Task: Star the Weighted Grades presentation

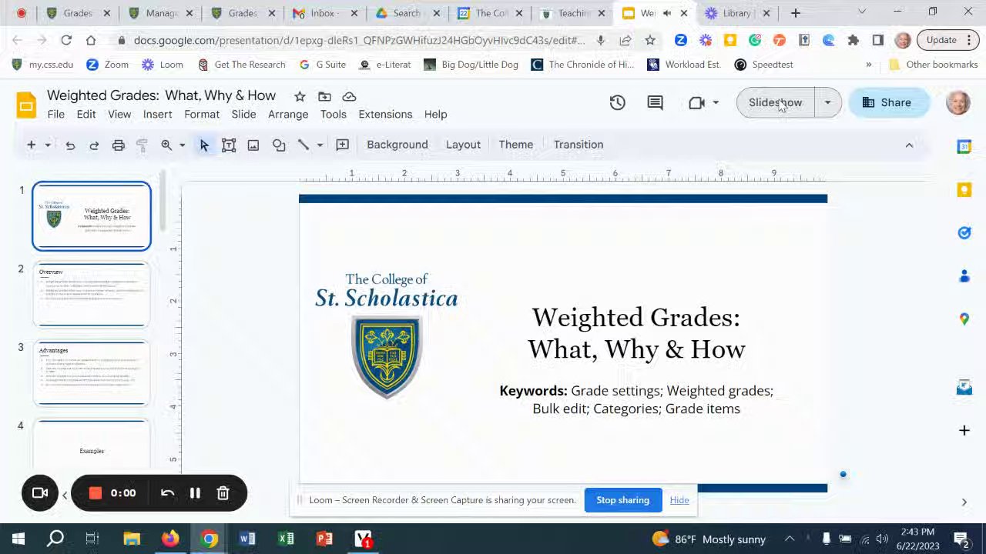Action: tap(300, 96)
